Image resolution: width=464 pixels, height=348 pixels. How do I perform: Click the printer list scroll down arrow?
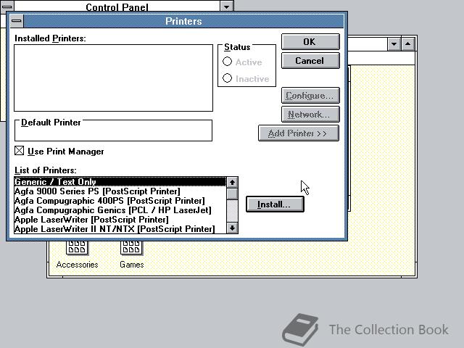[x=232, y=228]
